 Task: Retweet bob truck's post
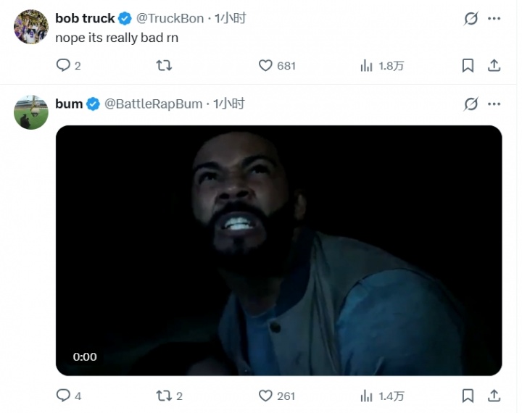pos(164,65)
